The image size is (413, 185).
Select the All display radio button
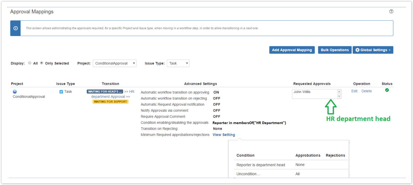tap(30, 63)
